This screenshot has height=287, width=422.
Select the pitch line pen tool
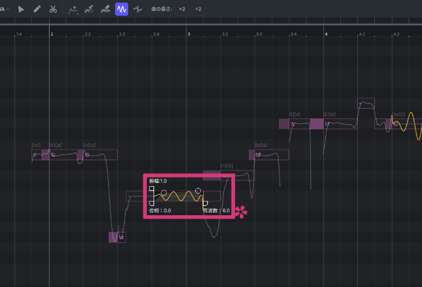click(x=89, y=10)
